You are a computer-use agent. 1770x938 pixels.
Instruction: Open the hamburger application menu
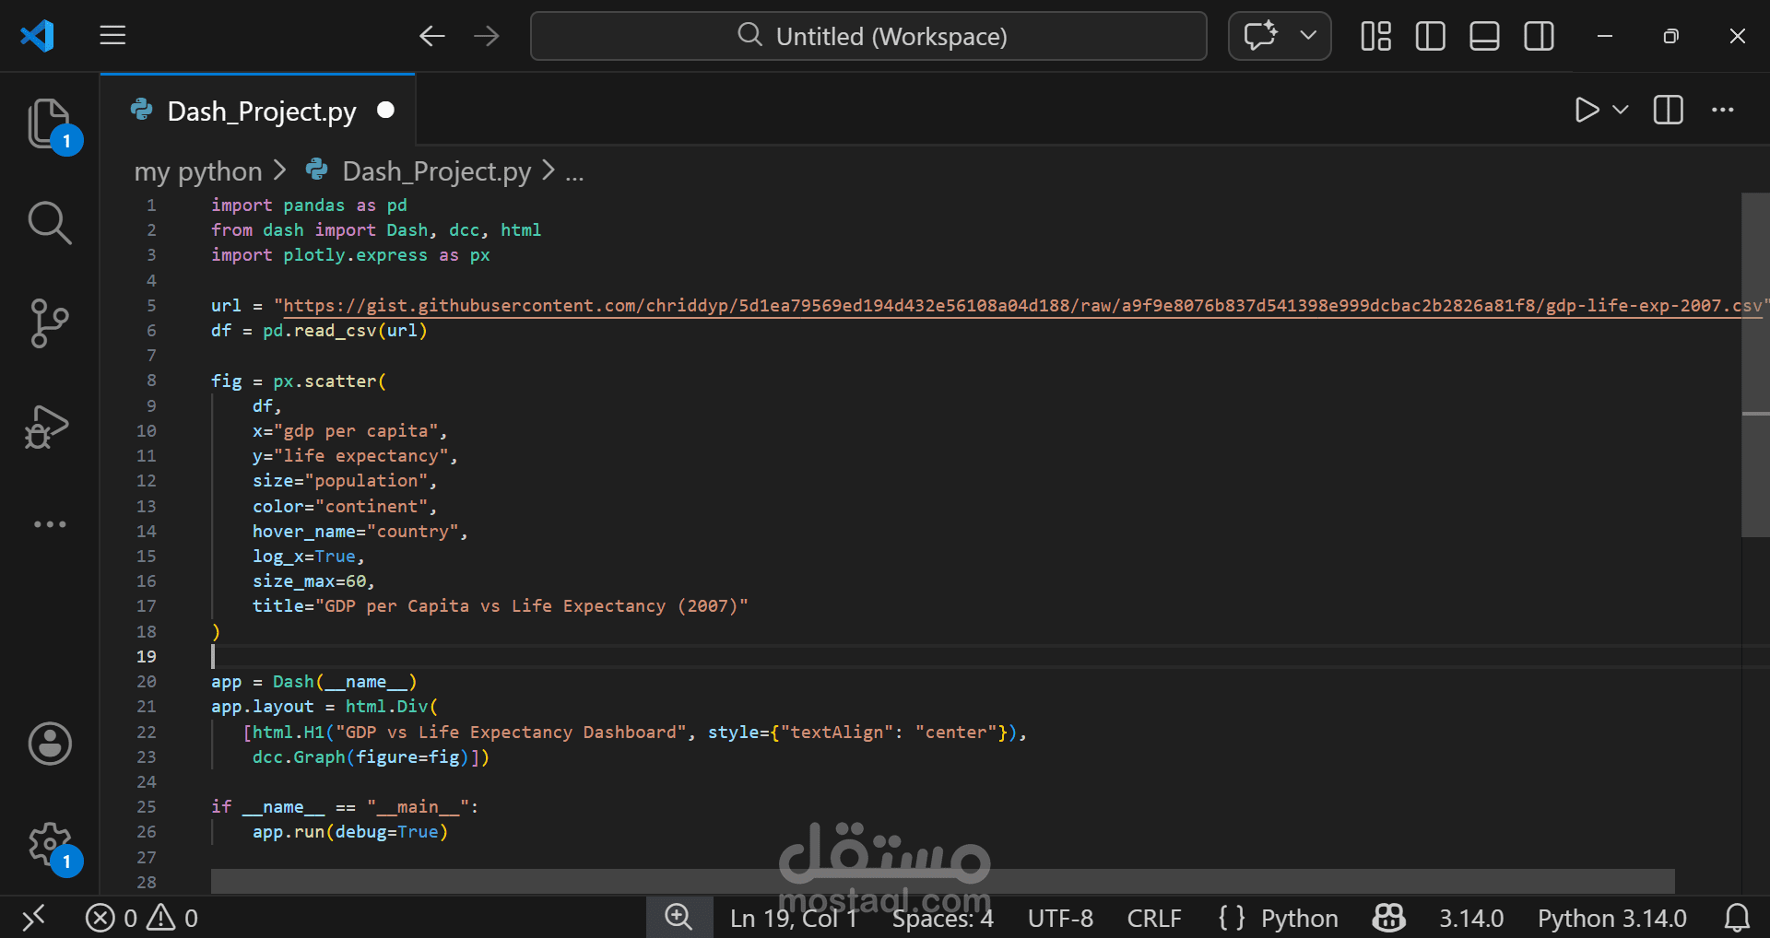112,36
